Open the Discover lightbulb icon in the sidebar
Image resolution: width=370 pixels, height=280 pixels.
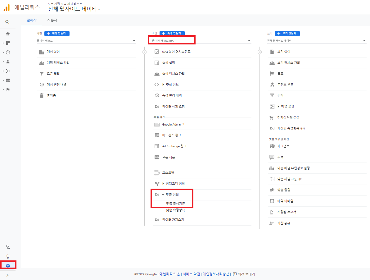point(8,256)
